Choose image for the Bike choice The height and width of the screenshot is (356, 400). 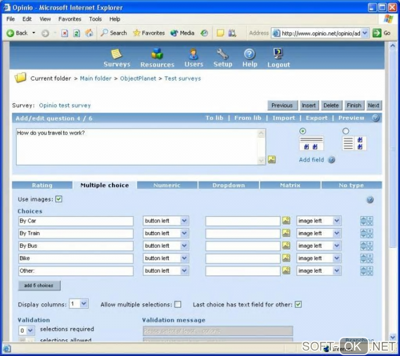click(286, 258)
